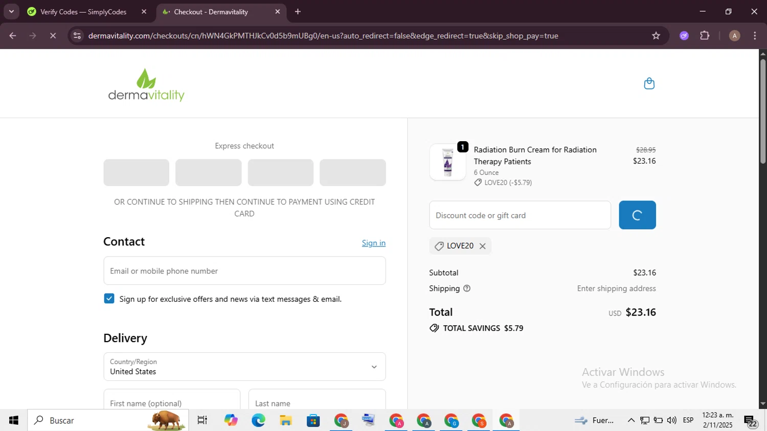
Task: Expand the Country/Region dropdown
Action: pos(244,367)
